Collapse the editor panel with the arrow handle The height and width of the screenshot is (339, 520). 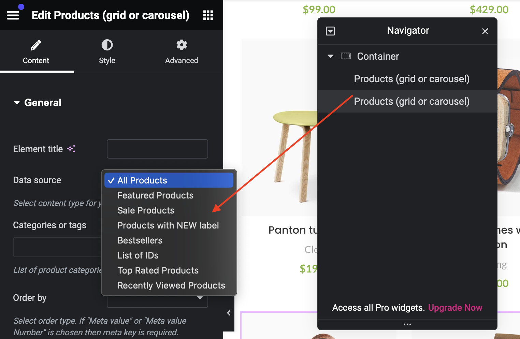click(x=229, y=313)
